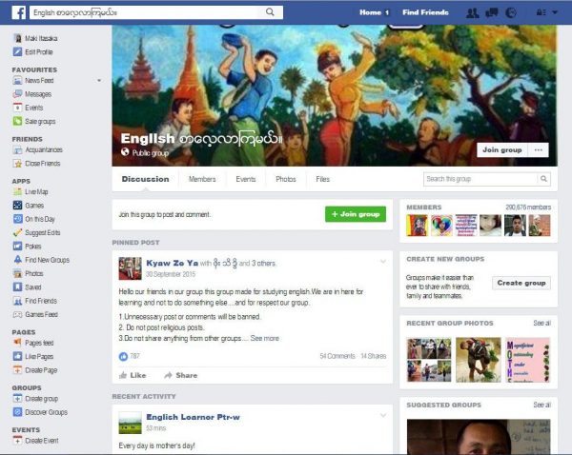572x455 pixels.
Task: Open News Feed from favourites
Action: click(33, 80)
